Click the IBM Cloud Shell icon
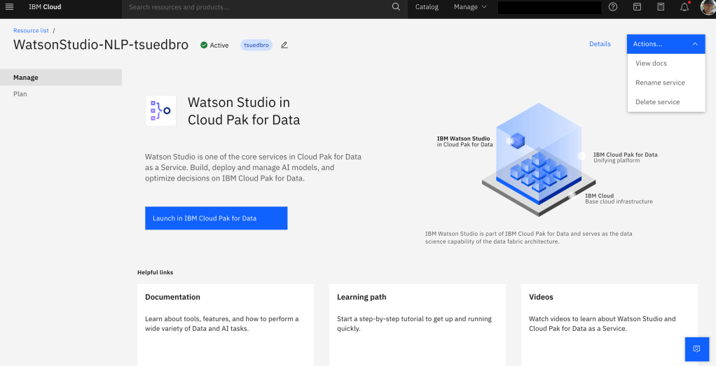The image size is (716, 366). point(637,7)
